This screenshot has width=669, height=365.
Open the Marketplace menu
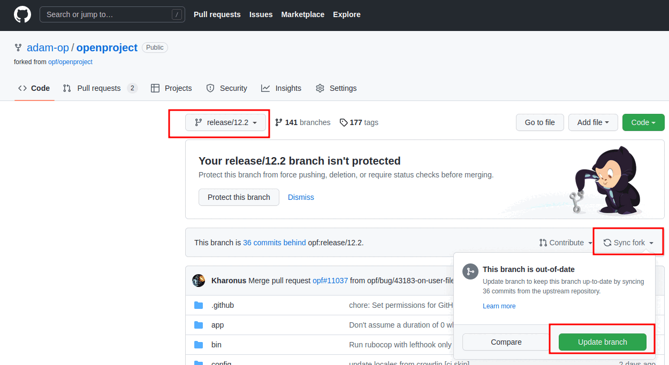tap(302, 14)
